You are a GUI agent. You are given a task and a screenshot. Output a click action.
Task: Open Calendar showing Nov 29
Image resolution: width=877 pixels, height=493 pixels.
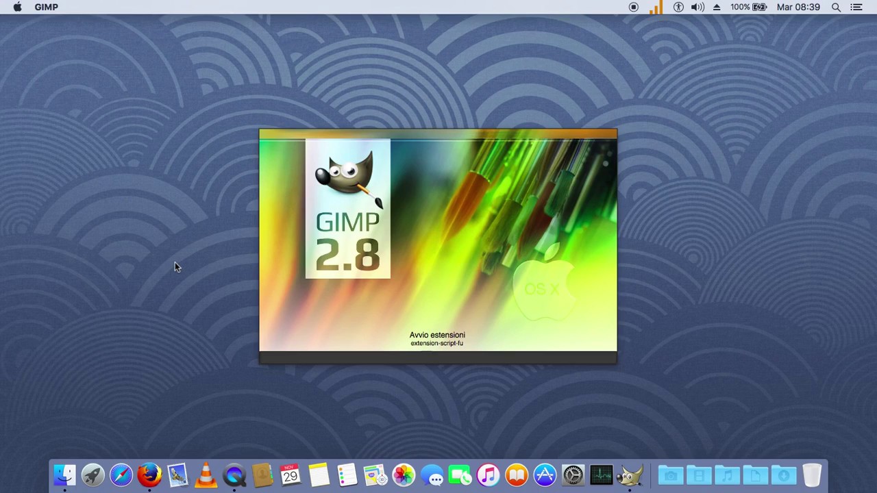tap(291, 475)
